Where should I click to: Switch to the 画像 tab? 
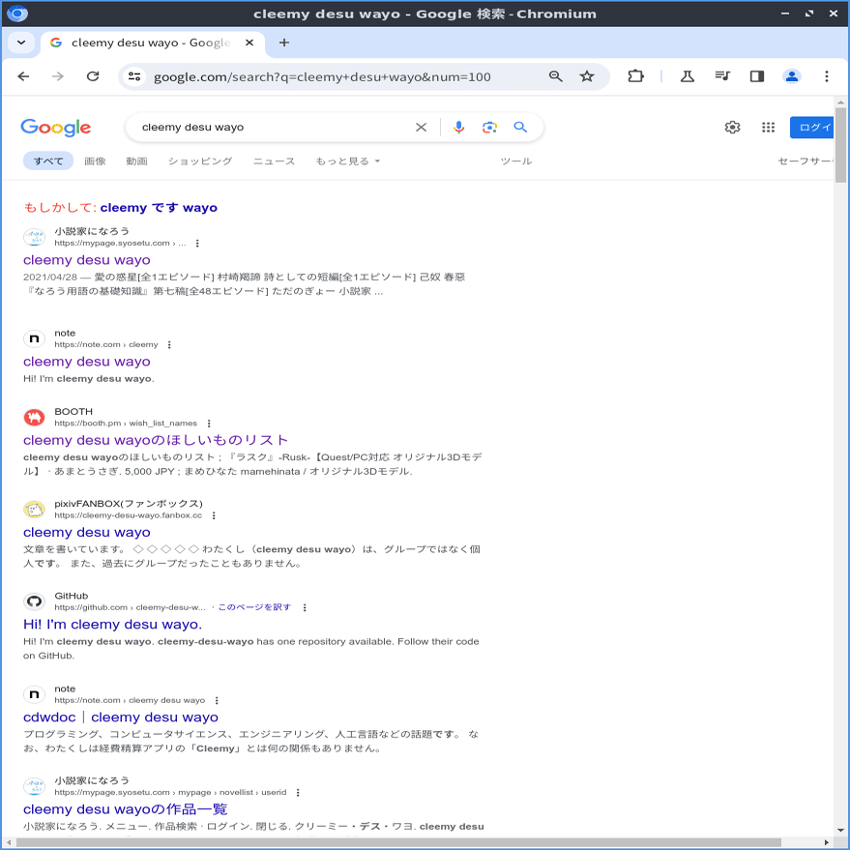point(95,161)
